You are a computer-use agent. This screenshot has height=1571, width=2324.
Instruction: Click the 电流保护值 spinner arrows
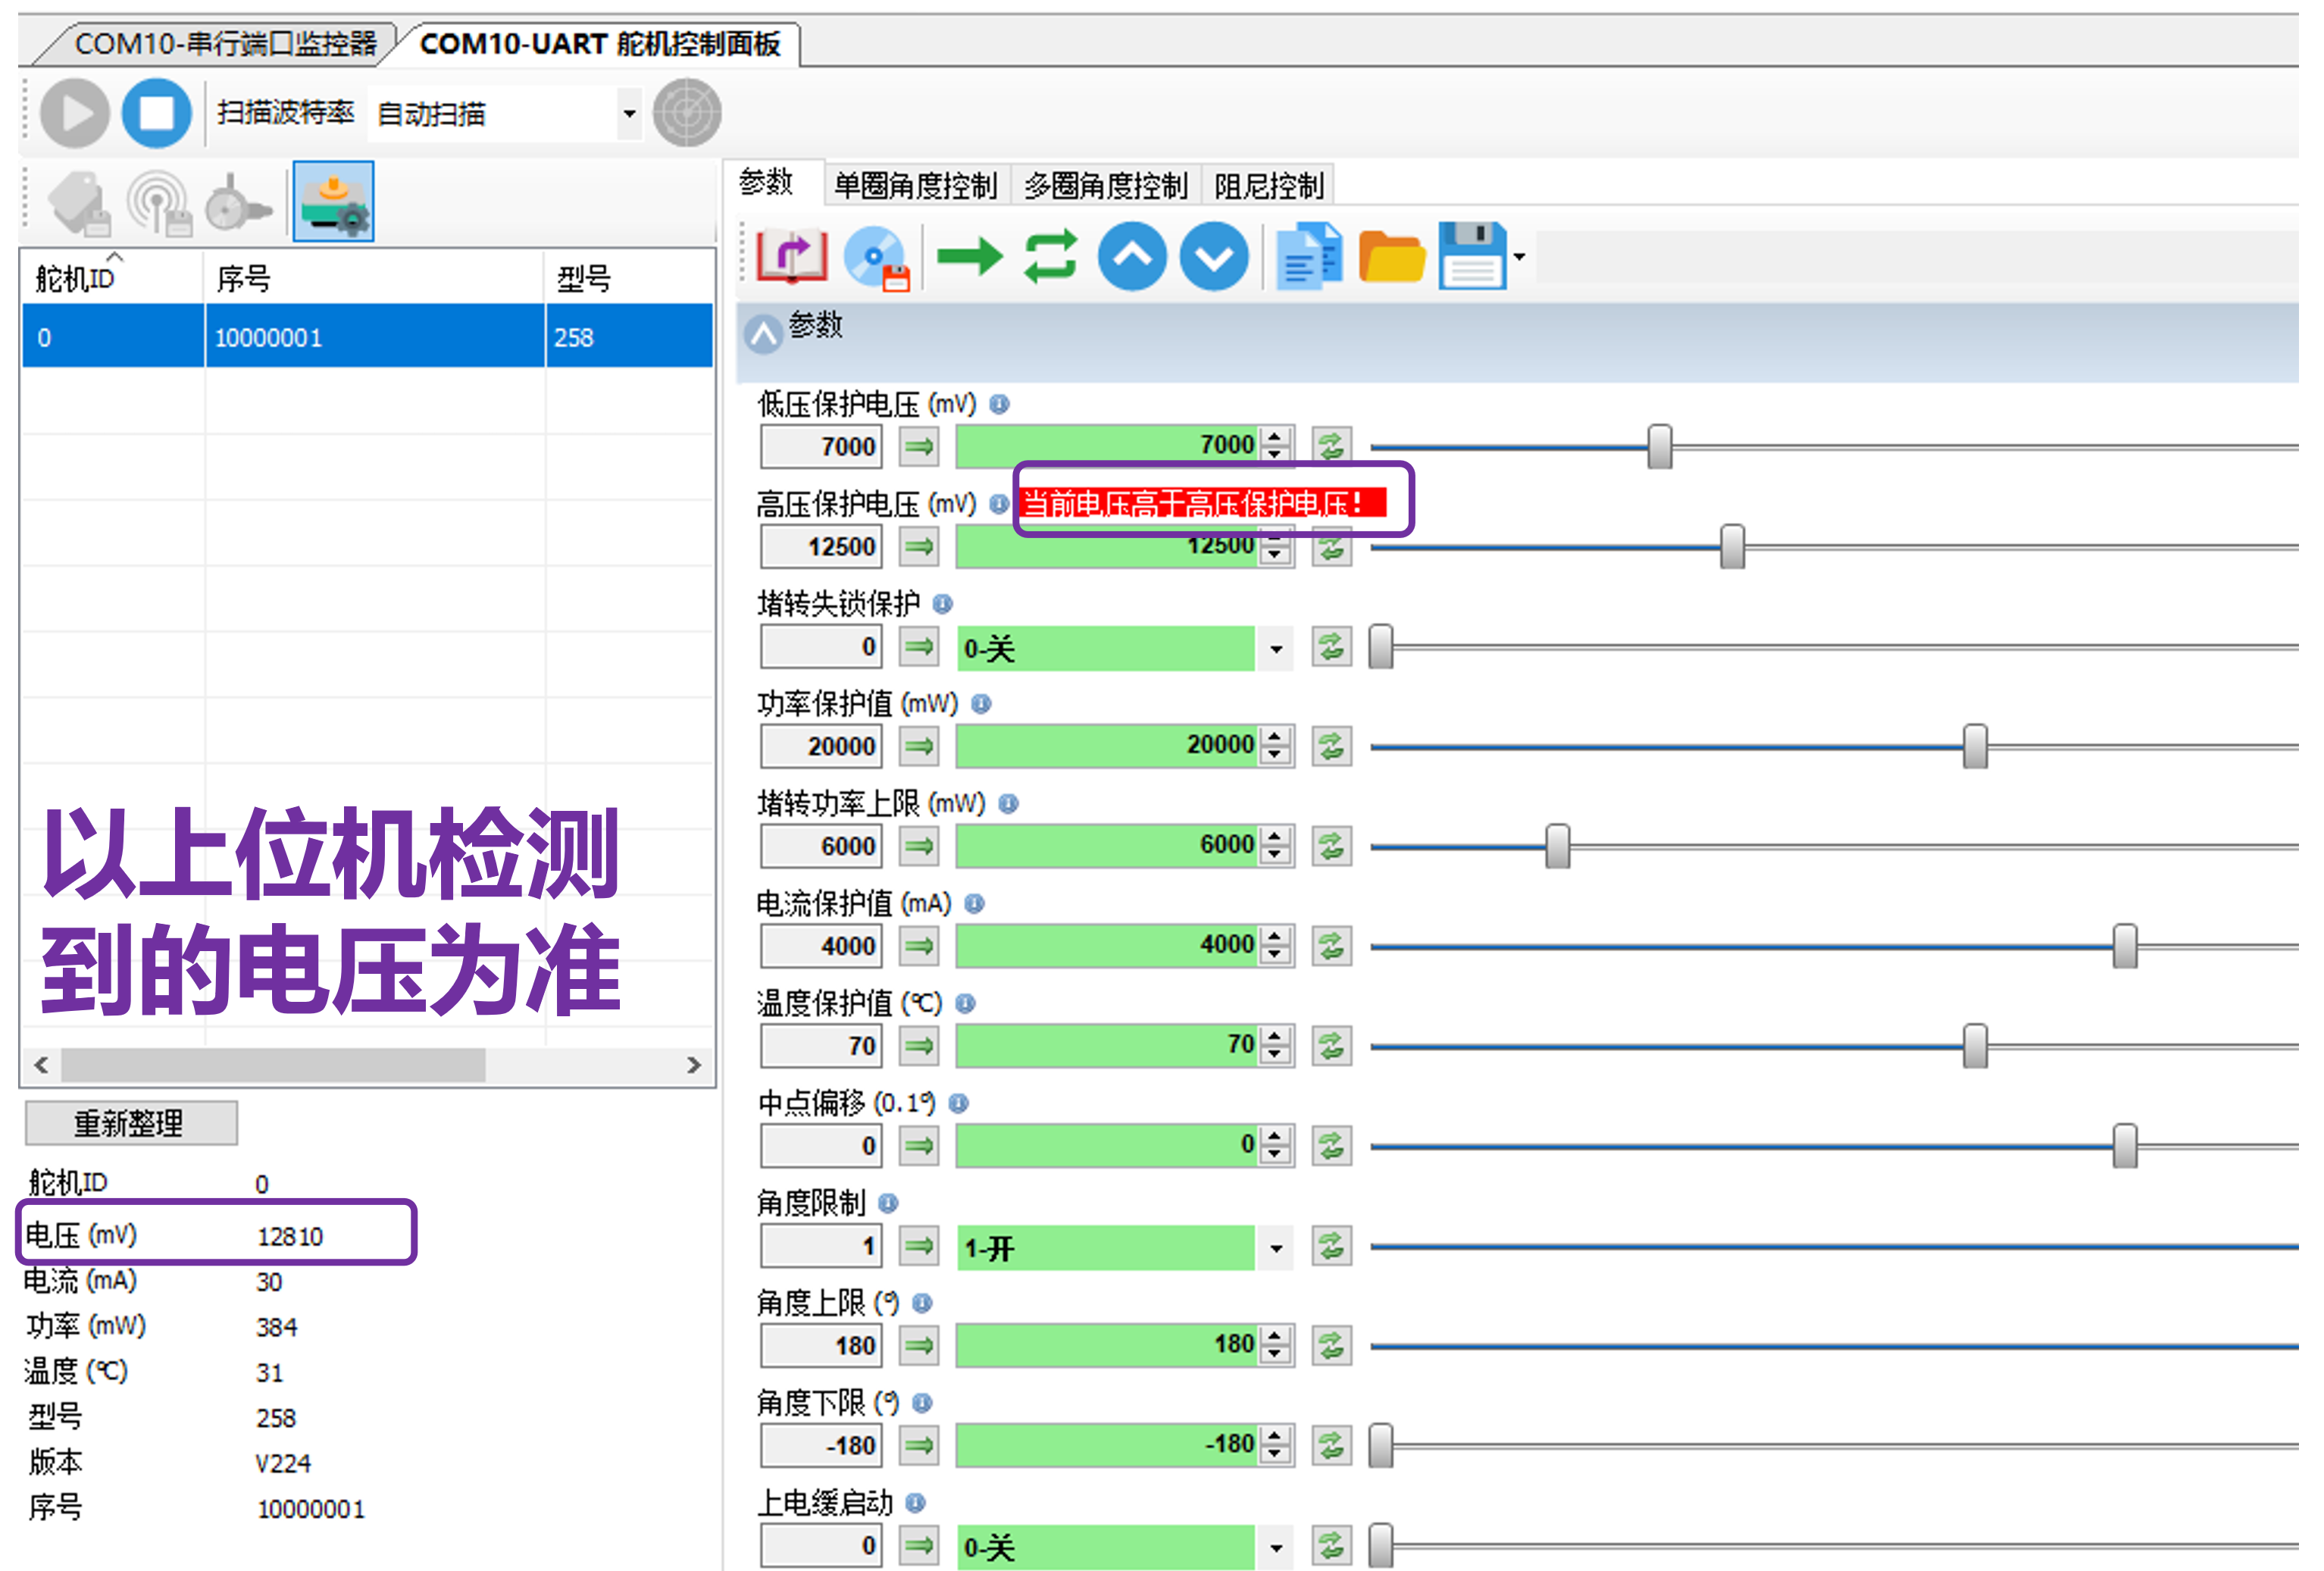1275,946
